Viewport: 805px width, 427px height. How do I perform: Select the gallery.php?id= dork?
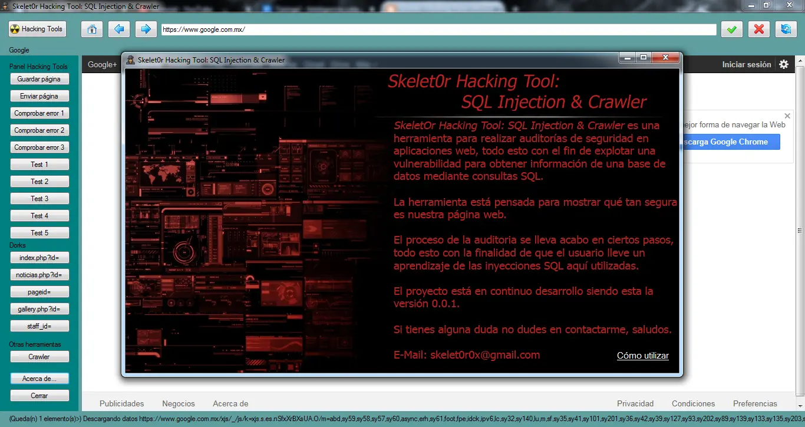[x=39, y=309]
